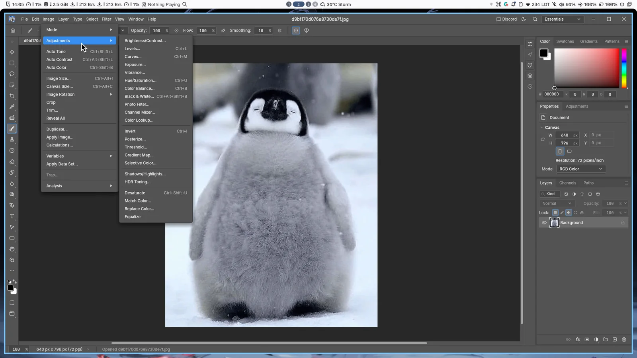The width and height of the screenshot is (637, 358).
Task: Click the foreground color swatch in Color panel
Action: tap(543, 53)
